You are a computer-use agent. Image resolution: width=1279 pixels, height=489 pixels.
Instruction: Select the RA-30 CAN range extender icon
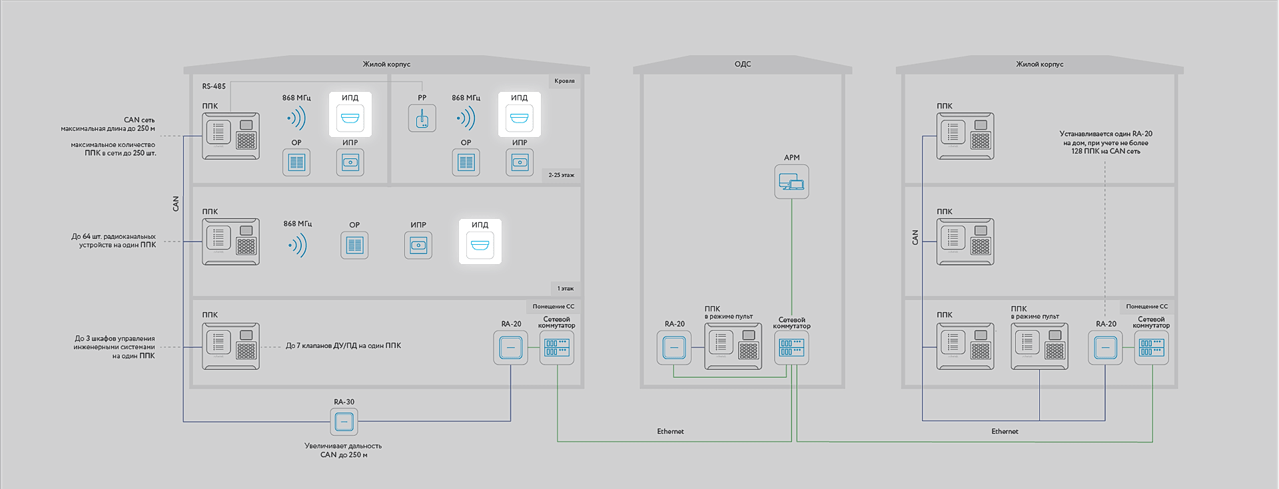click(344, 421)
